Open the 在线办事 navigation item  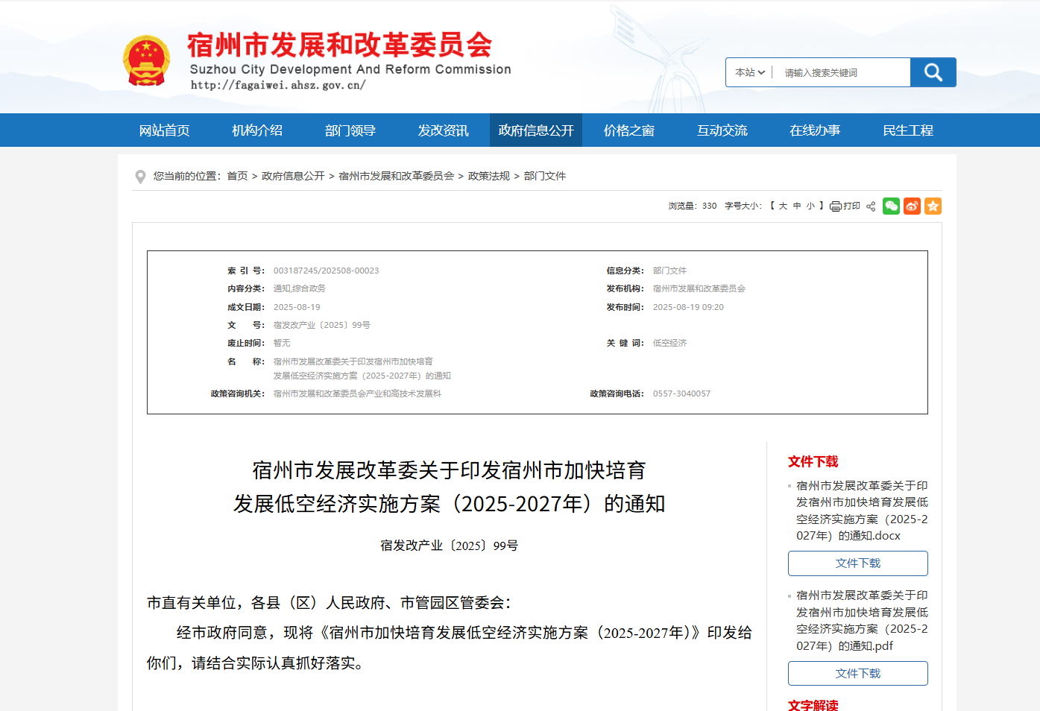pyautogui.click(x=815, y=130)
